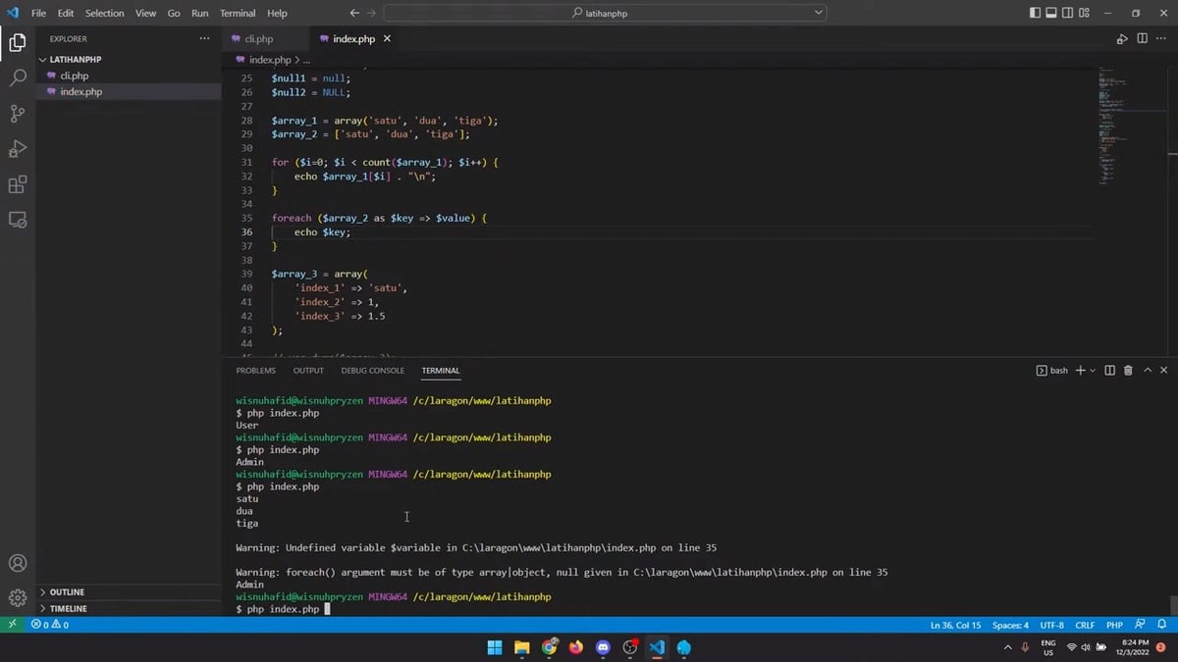The width and height of the screenshot is (1178, 662).
Task: Switch to the cli.php editor tab
Action: point(258,38)
